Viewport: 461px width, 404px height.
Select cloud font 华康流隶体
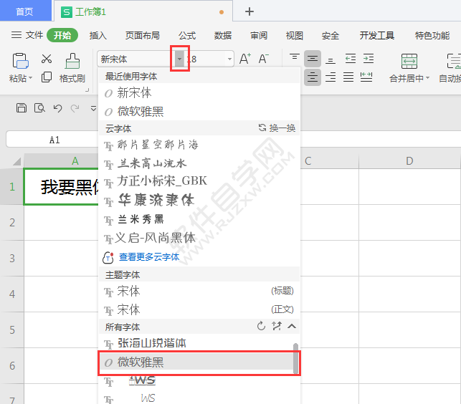coord(199,201)
